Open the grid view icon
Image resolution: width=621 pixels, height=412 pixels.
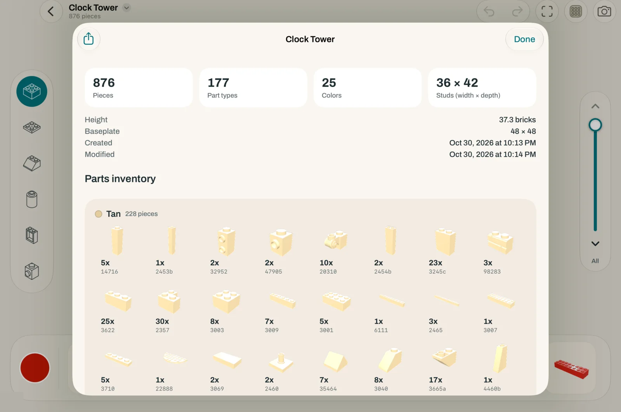(x=576, y=11)
